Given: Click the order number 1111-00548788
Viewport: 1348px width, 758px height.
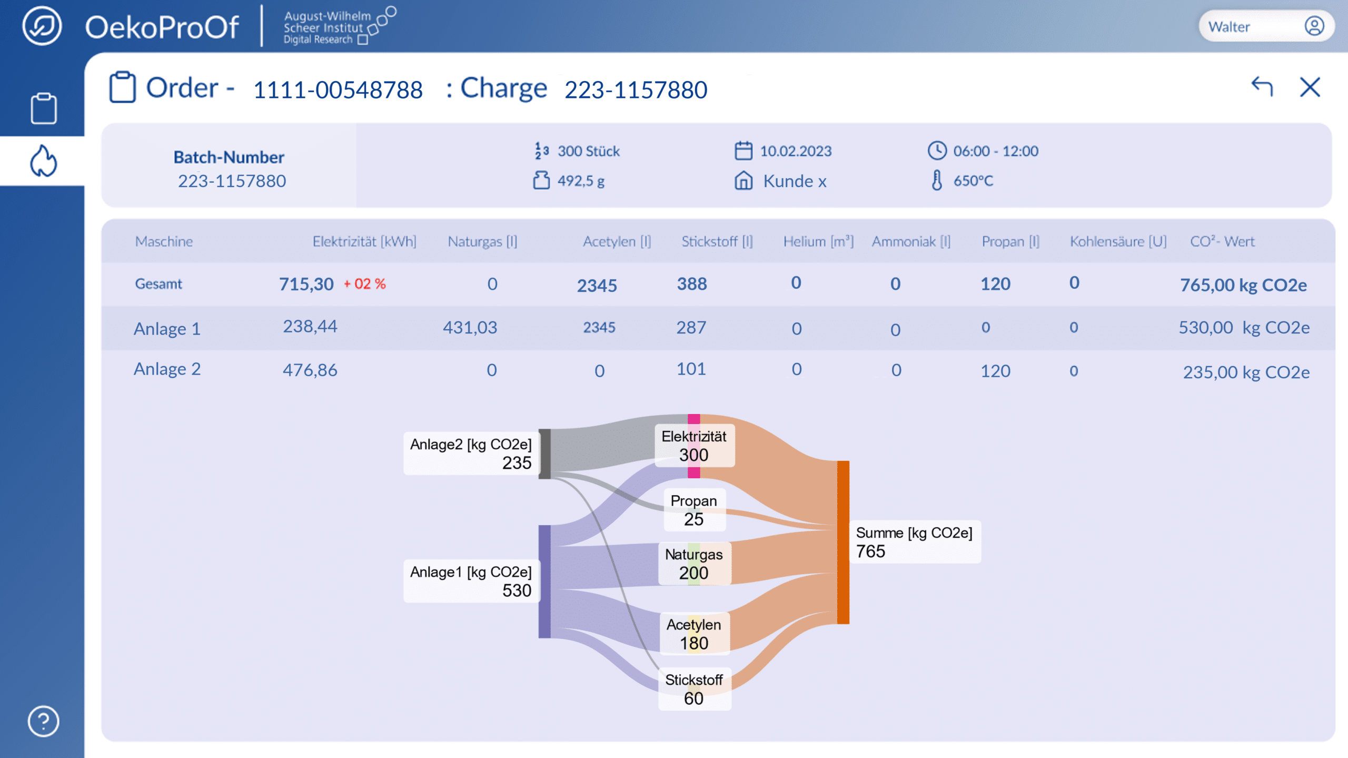Looking at the screenshot, I should pyautogui.click(x=338, y=90).
